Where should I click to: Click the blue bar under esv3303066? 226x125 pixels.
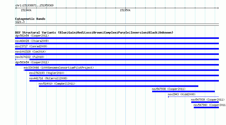pos(122,70)
